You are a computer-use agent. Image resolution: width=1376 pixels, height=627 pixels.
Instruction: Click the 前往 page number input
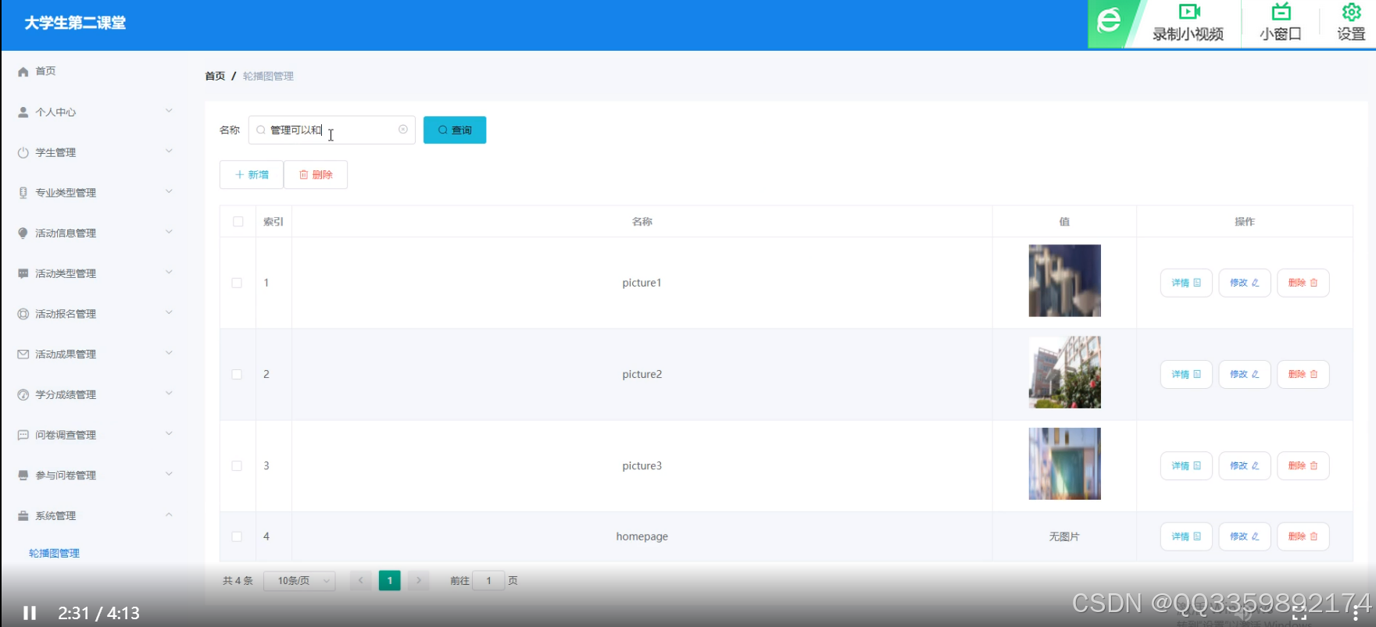coord(488,581)
